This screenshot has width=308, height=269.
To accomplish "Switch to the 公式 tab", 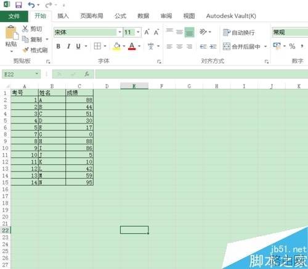I will [120, 16].
